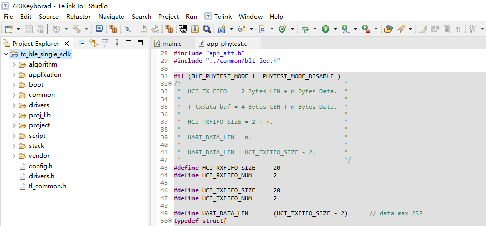Expand the algorithm folder
Image resolution: width=486 pixels, height=226 pixels.
click(x=14, y=65)
